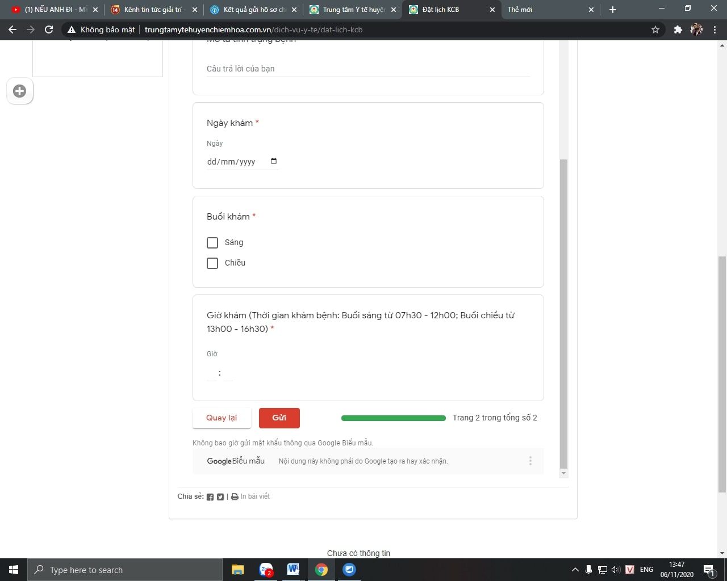This screenshot has height=581, width=727.
Task: Click the Câu trả lời của bạn field
Action: coord(367,69)
